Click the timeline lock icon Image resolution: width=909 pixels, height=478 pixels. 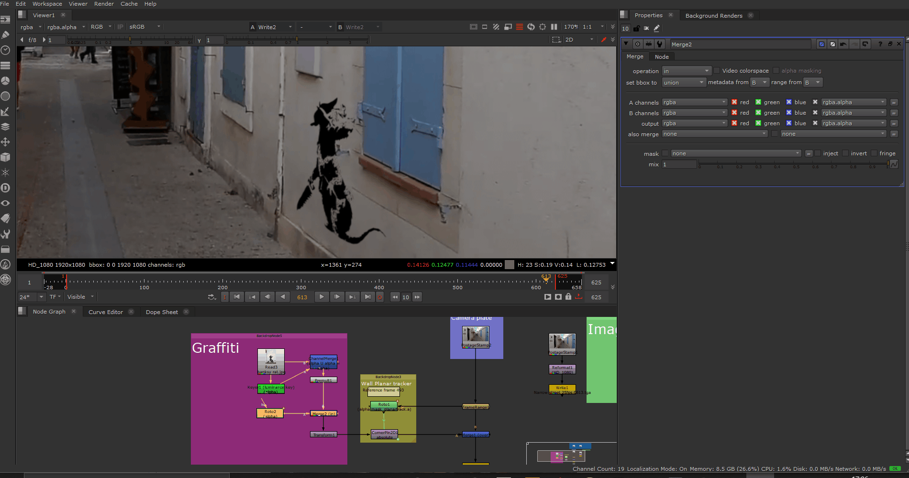click(x=568, y=297)
